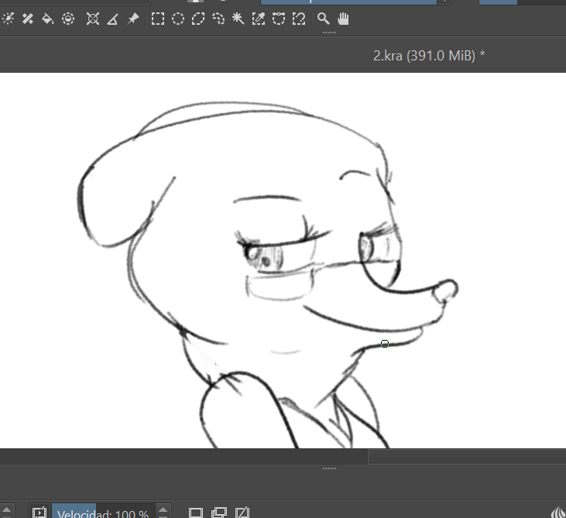Select the Fill bucket tool

48,19
